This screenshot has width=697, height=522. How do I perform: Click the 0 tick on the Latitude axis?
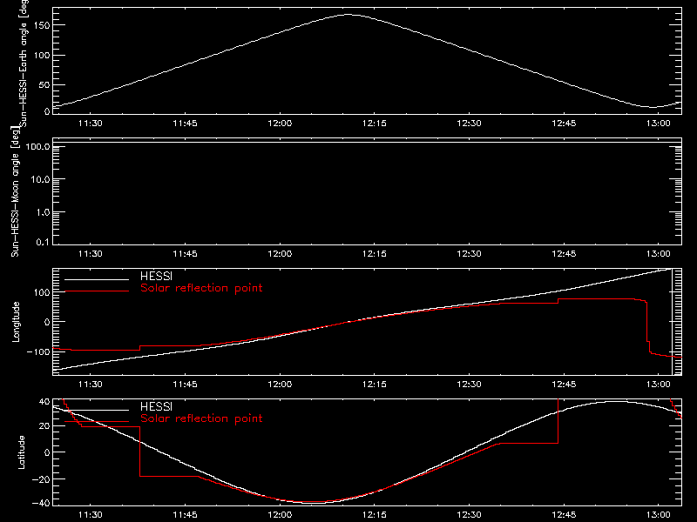pyautogui.click(x=47, y=452)
